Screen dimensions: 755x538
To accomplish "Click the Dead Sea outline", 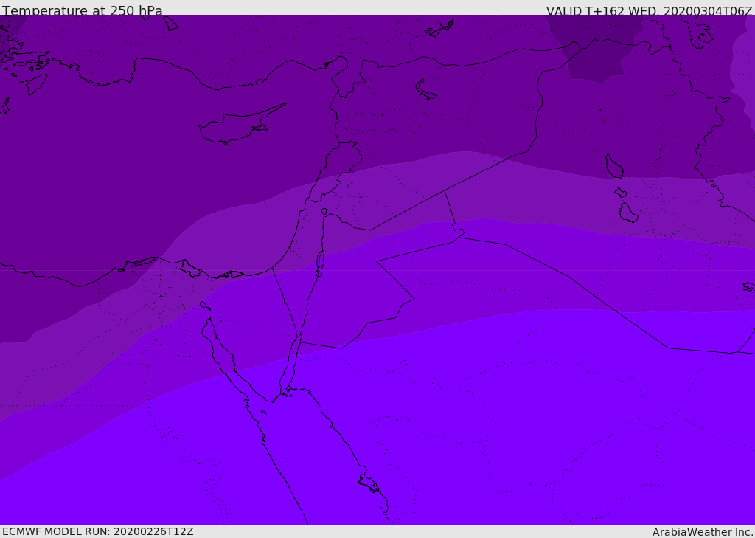I will 320,261.
